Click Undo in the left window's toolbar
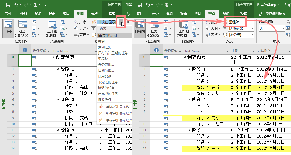Viewport: 291px width, 155px height. click(x=17, y=5)
